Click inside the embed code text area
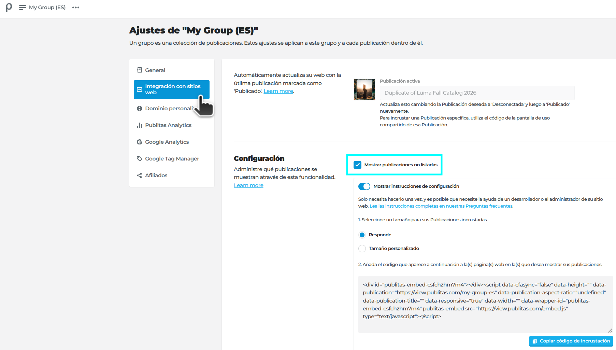This screenshot has width=616, height=350. 485,304
